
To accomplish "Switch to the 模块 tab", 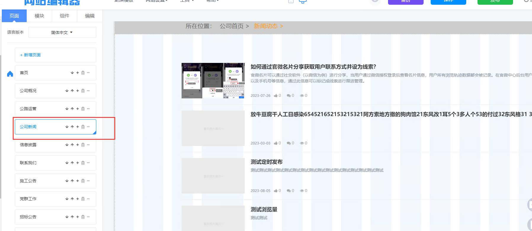I will (x=39, y=16).
